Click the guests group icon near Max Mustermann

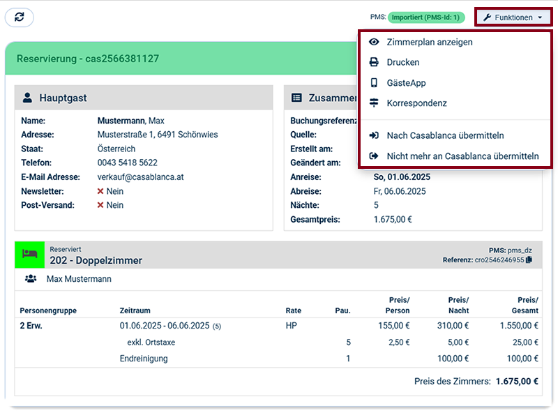pos(31,279)
